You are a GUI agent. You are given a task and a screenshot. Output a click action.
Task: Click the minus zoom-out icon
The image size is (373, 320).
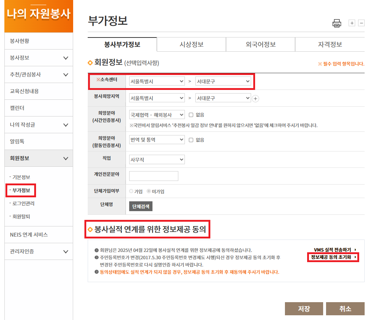coord(361,23)
